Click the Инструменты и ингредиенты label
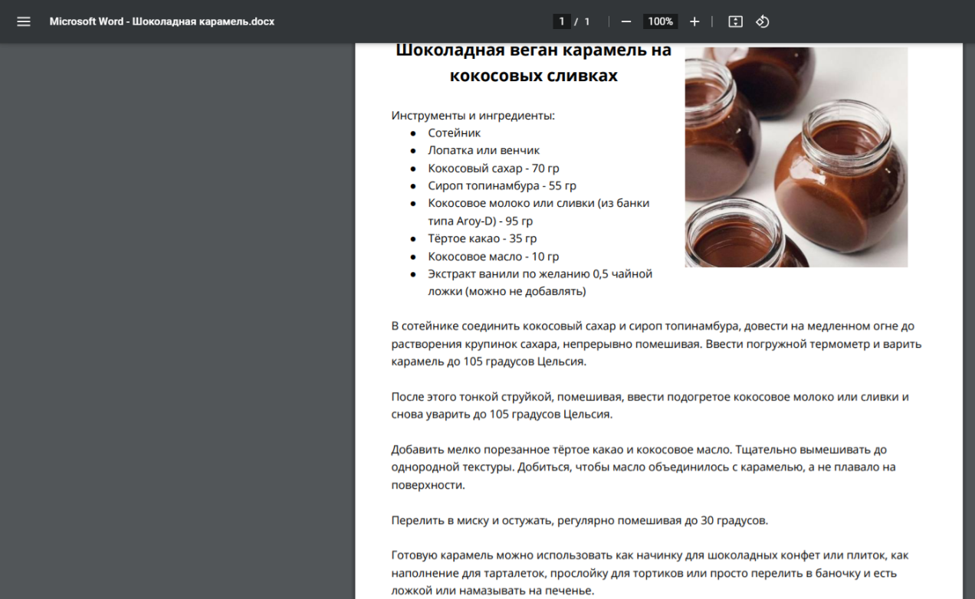The image size is (975, 599). coord(473,116)
